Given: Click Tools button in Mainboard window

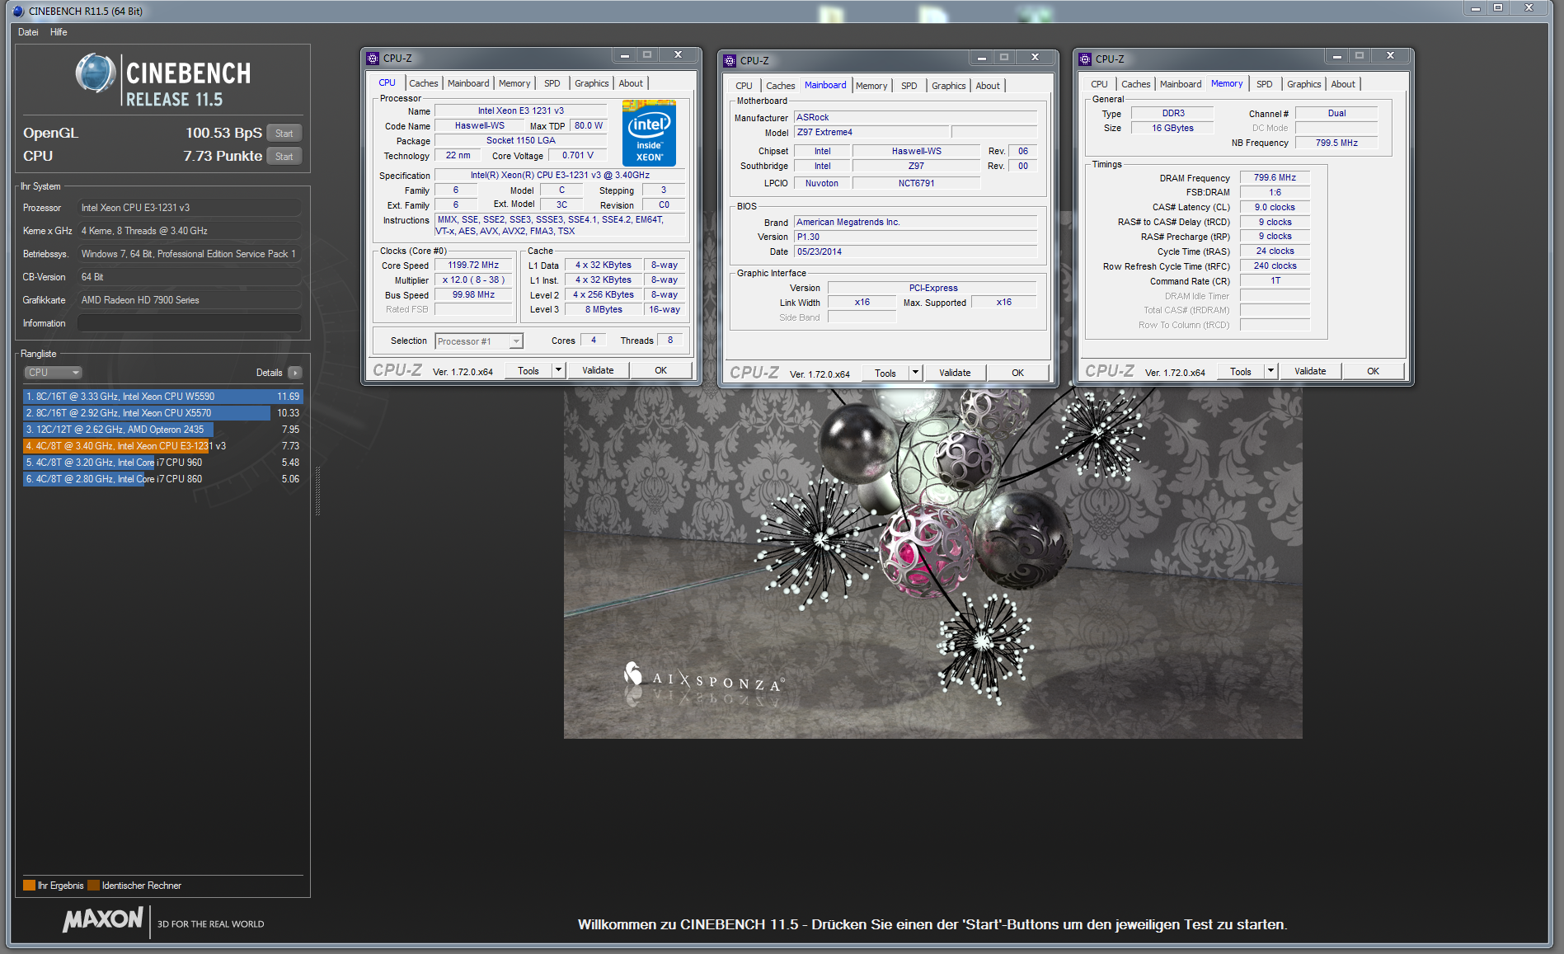Looking at the screenshot, I should (885, 374).
